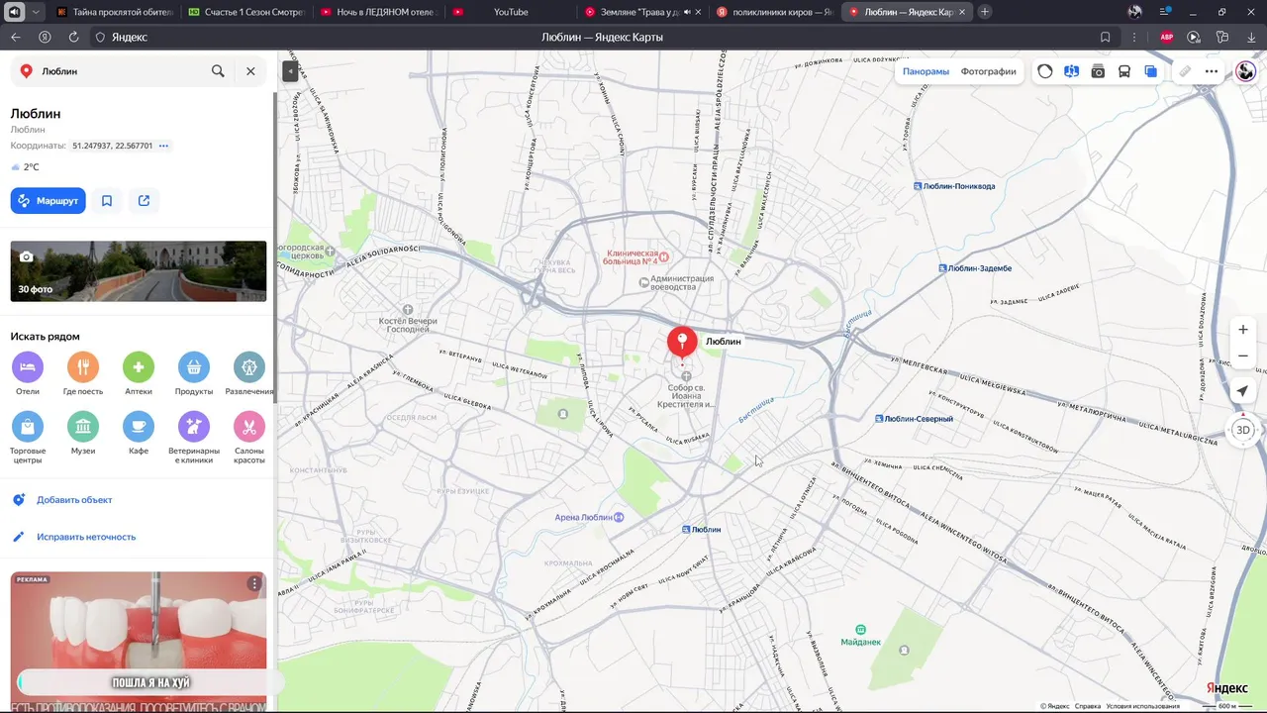The width and height of the screenshot is (1267, 713).
Task: Open the ad's three-dot options menu
Action: tap(254, 584)
